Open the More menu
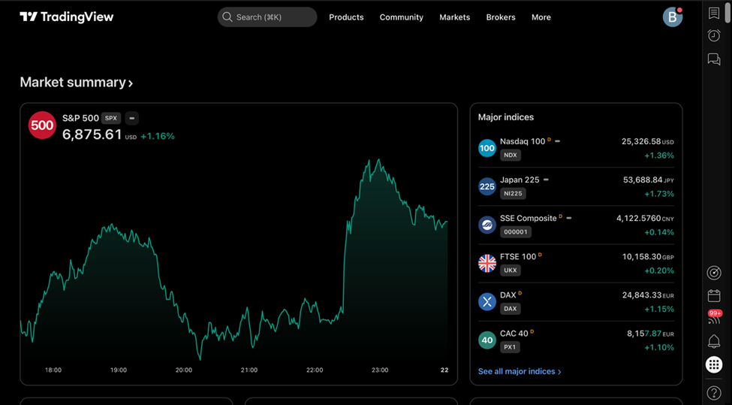This screenshot has width=732, height=405. tap(541, 17)
